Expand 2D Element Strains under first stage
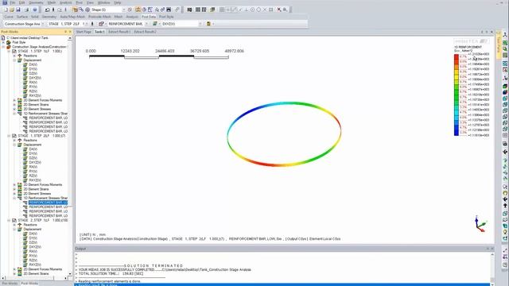Image resolution: width=509 pixels, height=286 pixels. tap(14, 105)
